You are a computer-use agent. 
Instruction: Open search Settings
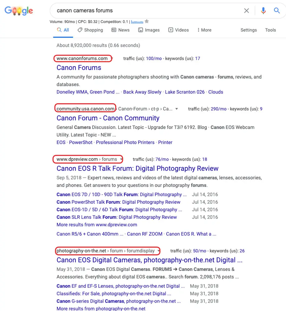point(249,30)
